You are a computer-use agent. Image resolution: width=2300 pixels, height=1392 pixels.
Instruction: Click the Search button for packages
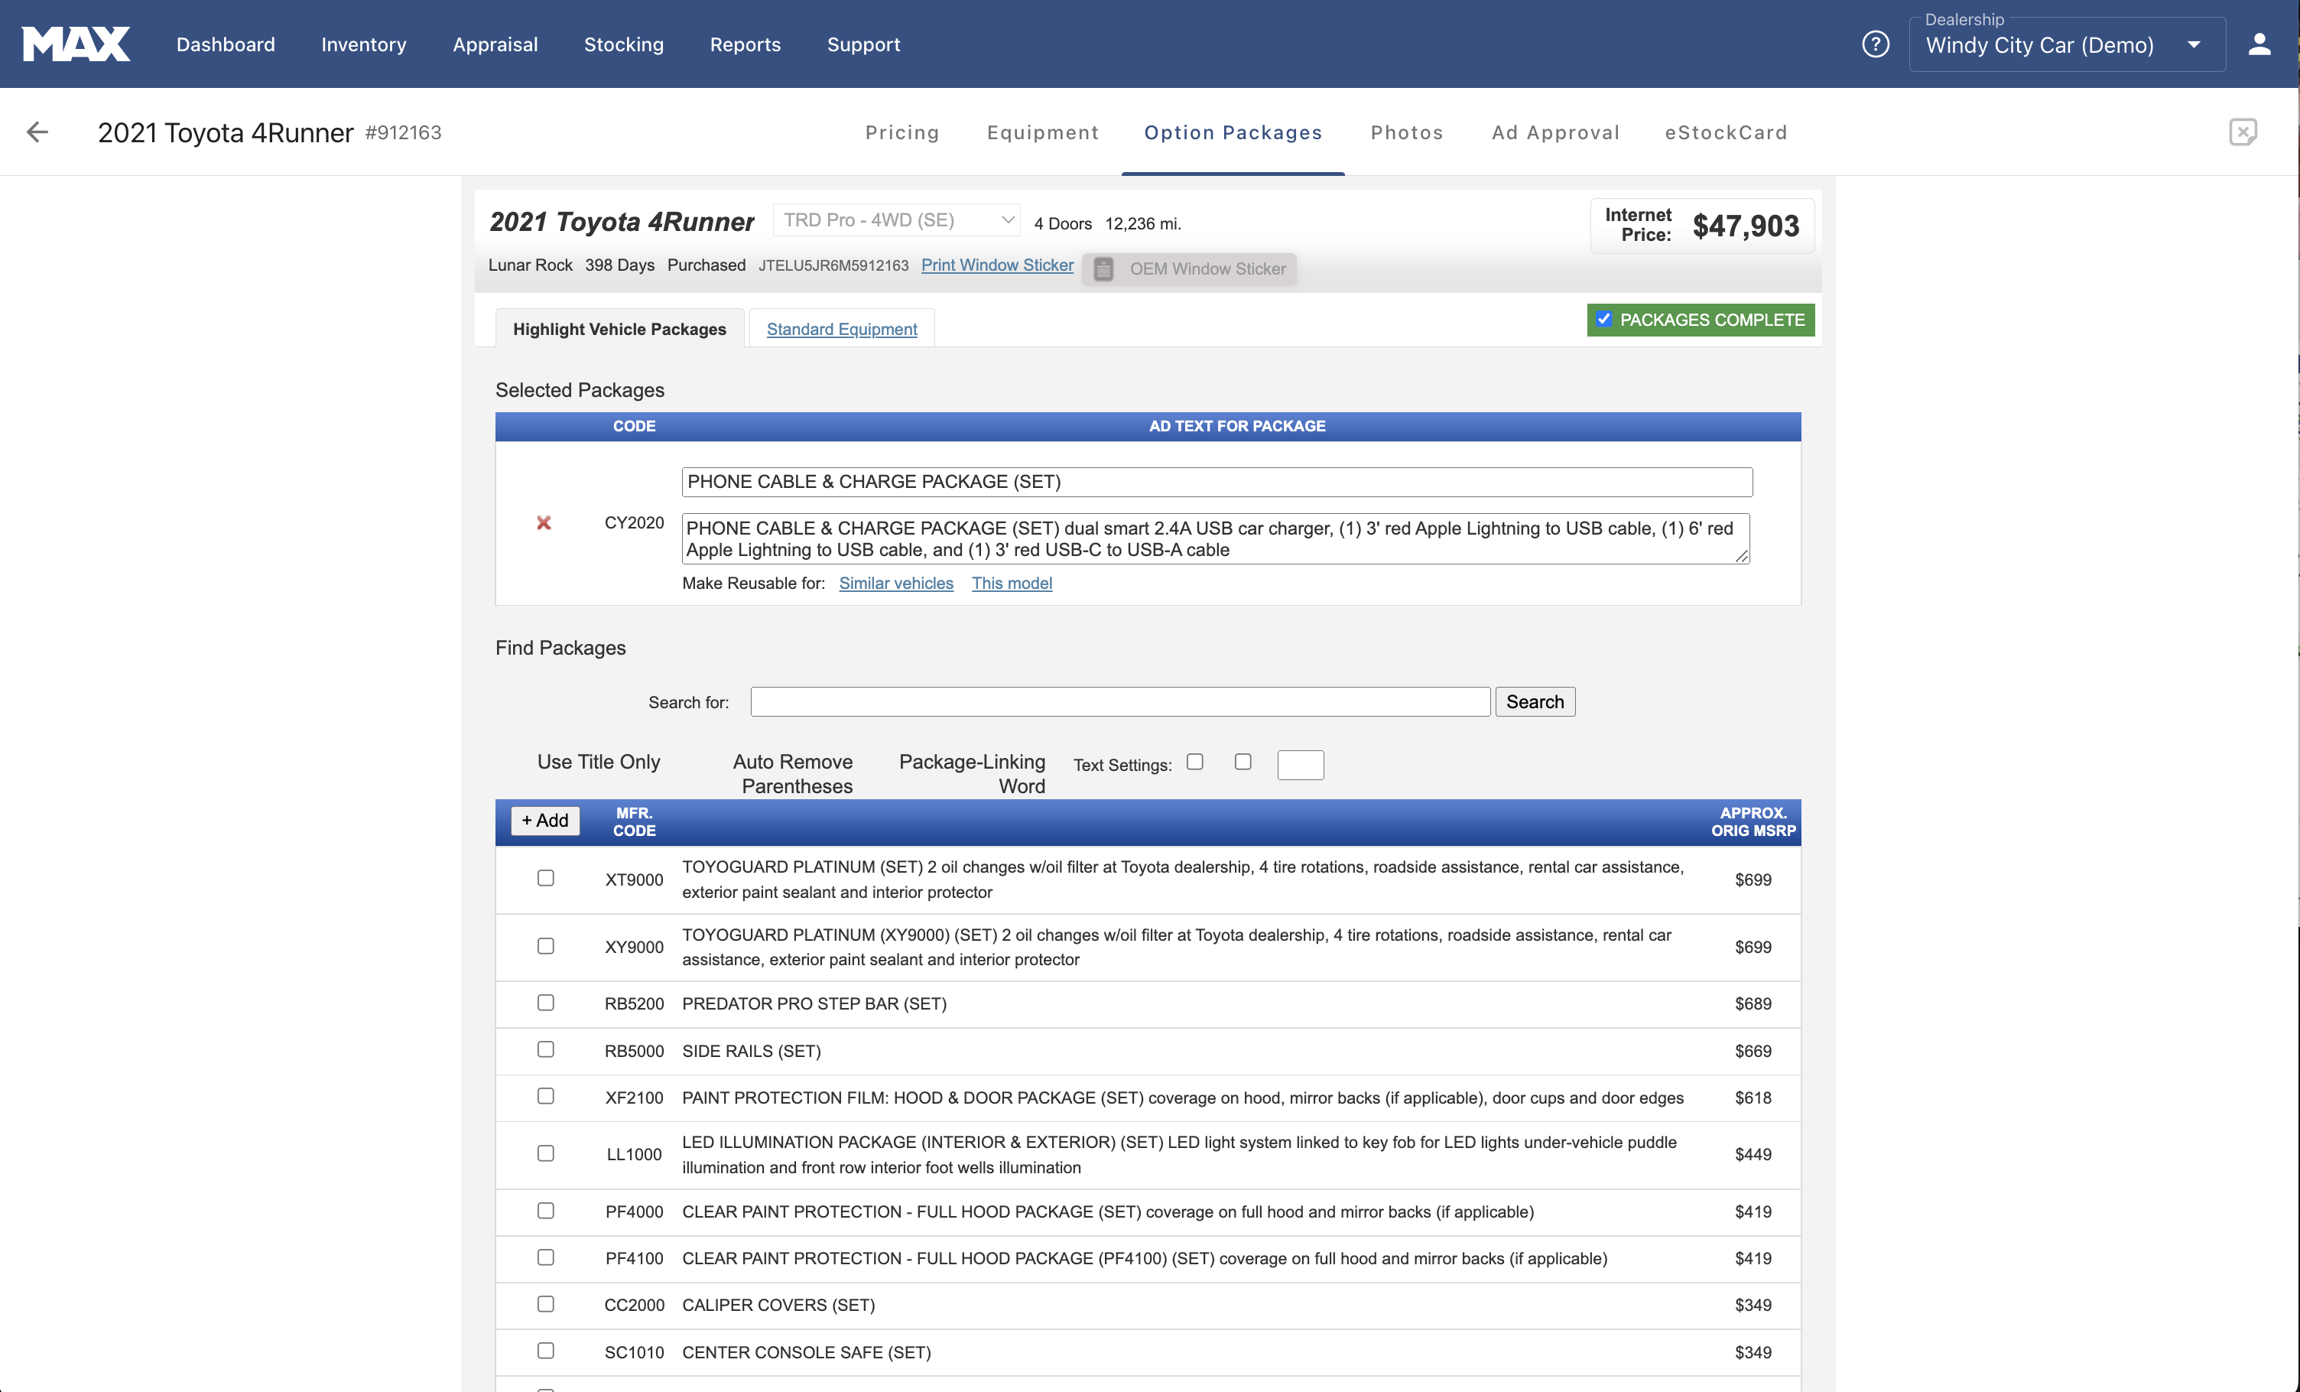point(1535,701)
